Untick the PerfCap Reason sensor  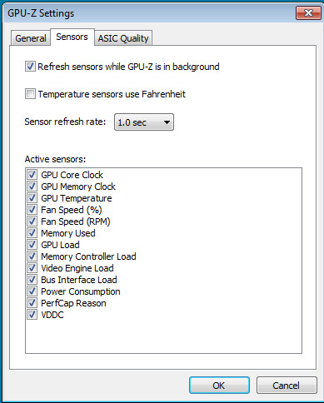32,303
